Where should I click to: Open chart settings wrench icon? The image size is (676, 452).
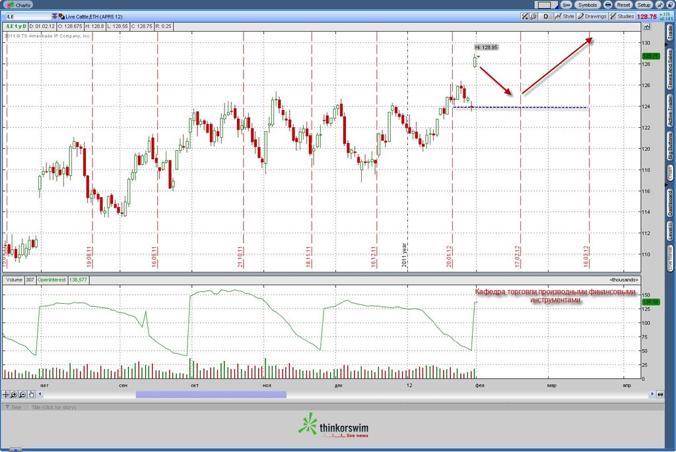[x=533, y=16]
